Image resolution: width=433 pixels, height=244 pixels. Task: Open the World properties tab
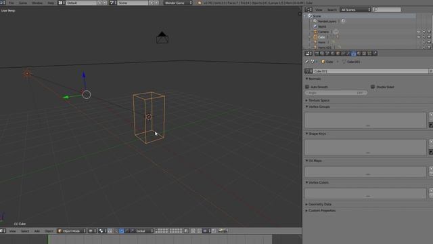332,54
